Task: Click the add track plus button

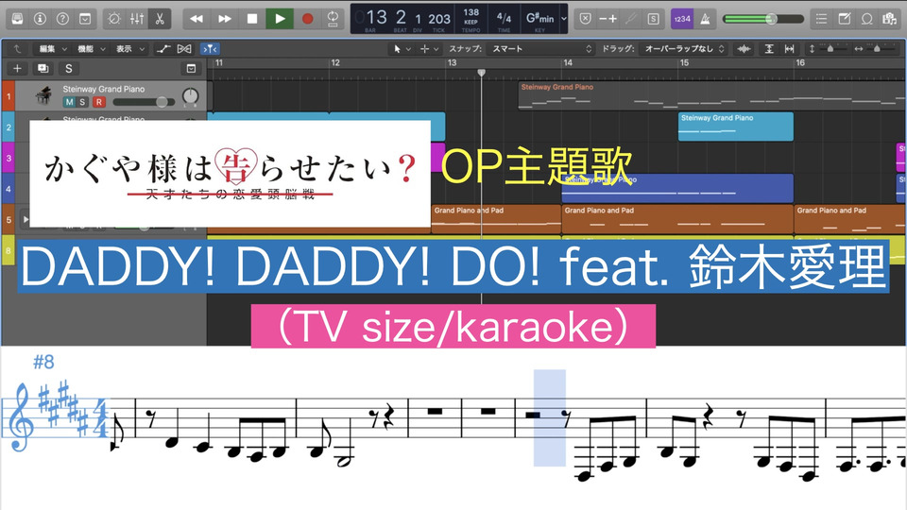Action: tap(17, 68)
